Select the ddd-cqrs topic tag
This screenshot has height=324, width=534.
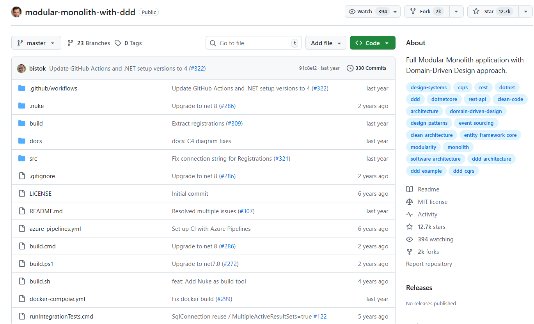click(464, 171)
